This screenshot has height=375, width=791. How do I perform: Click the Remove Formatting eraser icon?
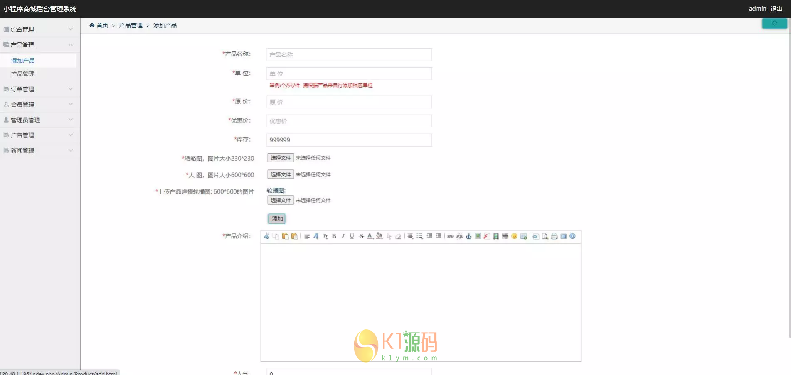click(398, 236)
